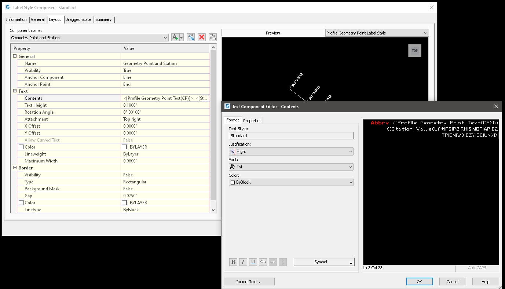The width and height of the screenshot is (505, 289).
Task: Open the component draw order tool
Action: (x=190, y=37)
